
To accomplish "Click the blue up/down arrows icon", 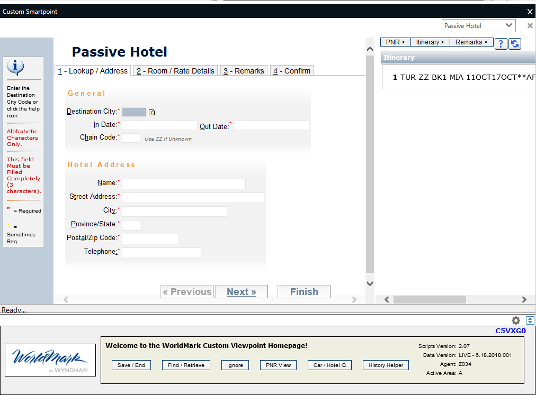I will point(530,320).
